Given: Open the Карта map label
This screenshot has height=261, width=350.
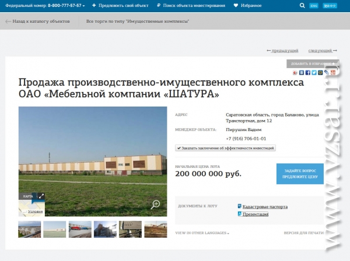Looking at the screenshot, I should click(28, 196).
